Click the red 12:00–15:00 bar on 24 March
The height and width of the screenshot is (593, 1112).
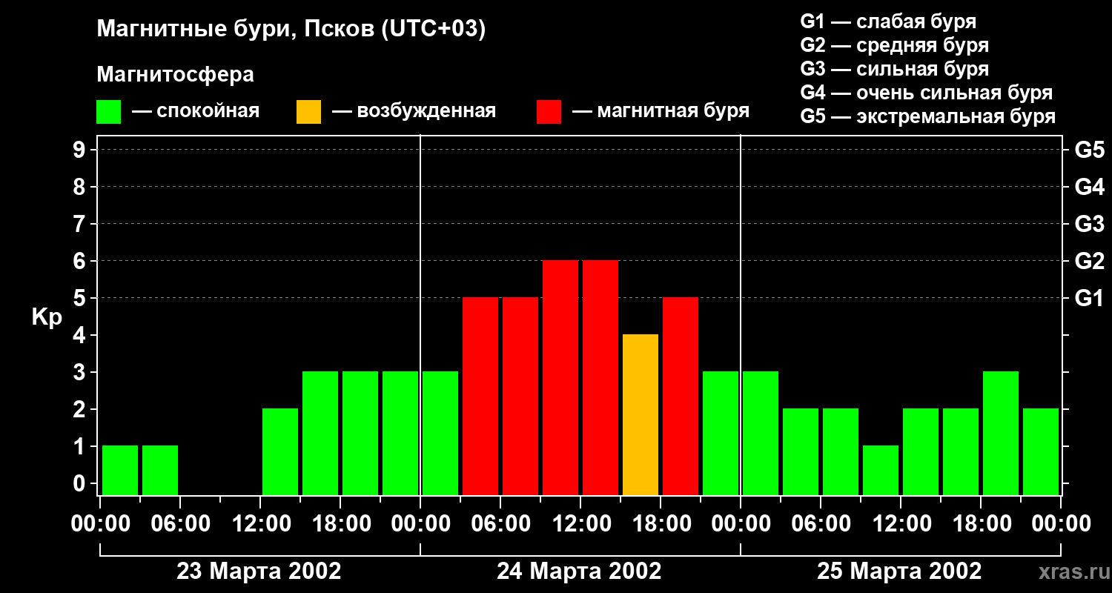[x=600, y=378]
